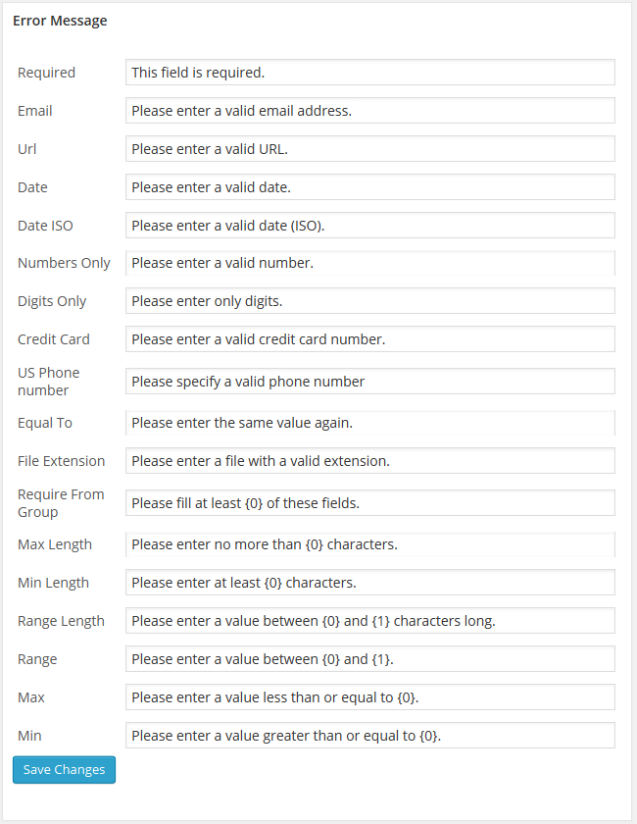Click the Require From Group message field
The image size is (637, 824).
[369, 503]
